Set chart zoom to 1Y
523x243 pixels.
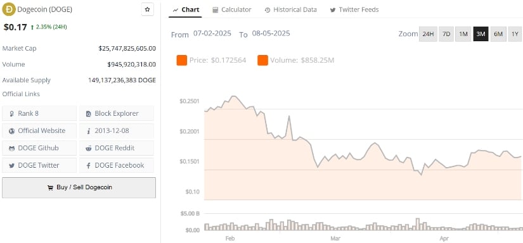pos(515,34)
